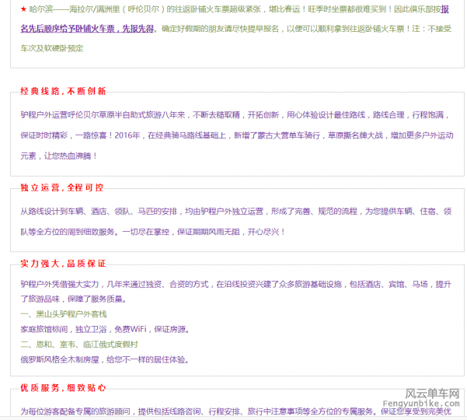
Task: Open the underlined 先报先得 sleeper ticket link
Action: coord(87,29)
